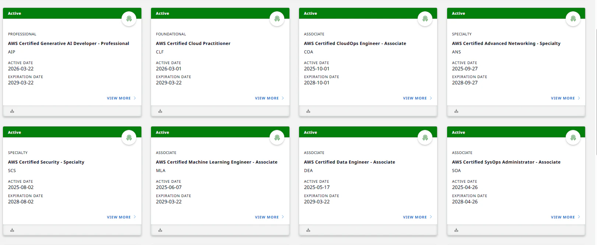This screenshot has width=597, height=245.
Task: Download the Cloud Practitioner certificate
Action: 160,111
